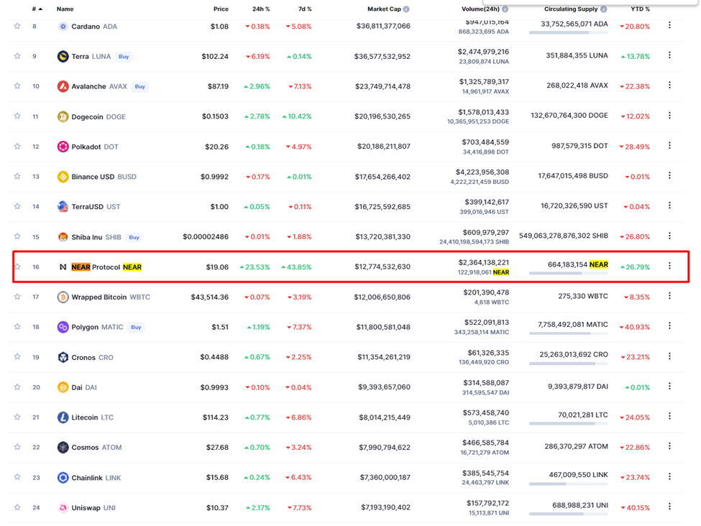701x526 pixels.
Task: Show Market Cap info tooltip icon
Action: 406,9
